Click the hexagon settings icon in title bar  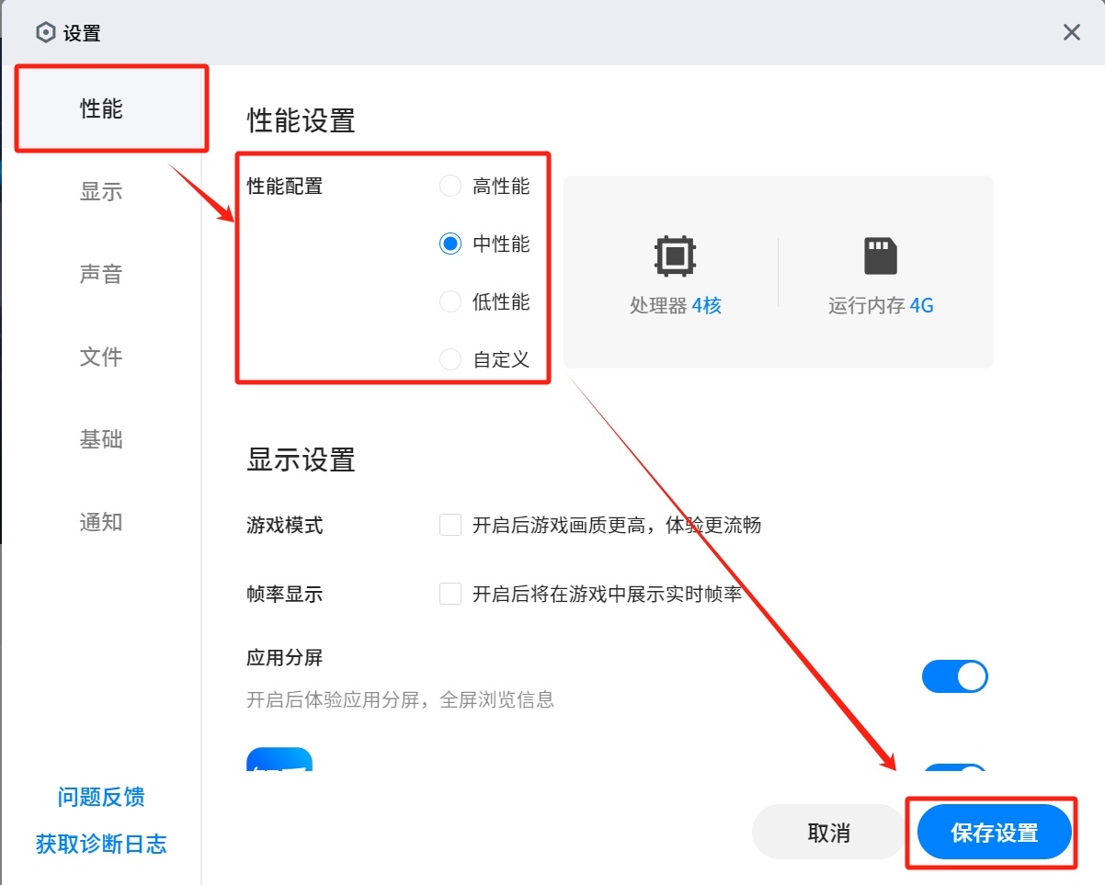click(46, 33)
